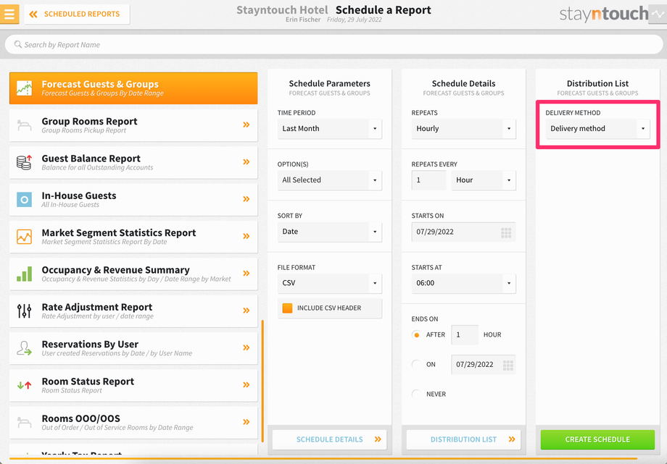
Task: Click the Reservations By User chevron arrows
Action: click(246, 347)
